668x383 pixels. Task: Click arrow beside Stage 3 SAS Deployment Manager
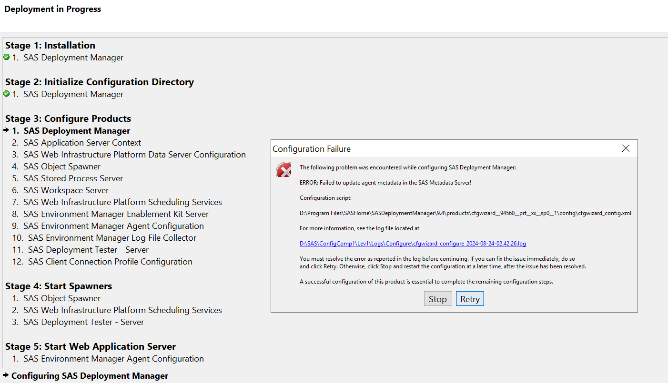point(6,130)
